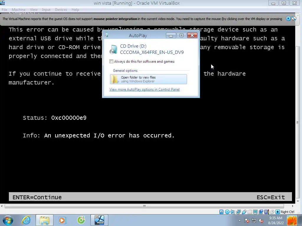Click the don't-show-again notification icon
The width and height of the screenshot is (302, 226).
[x=294, y=19]
